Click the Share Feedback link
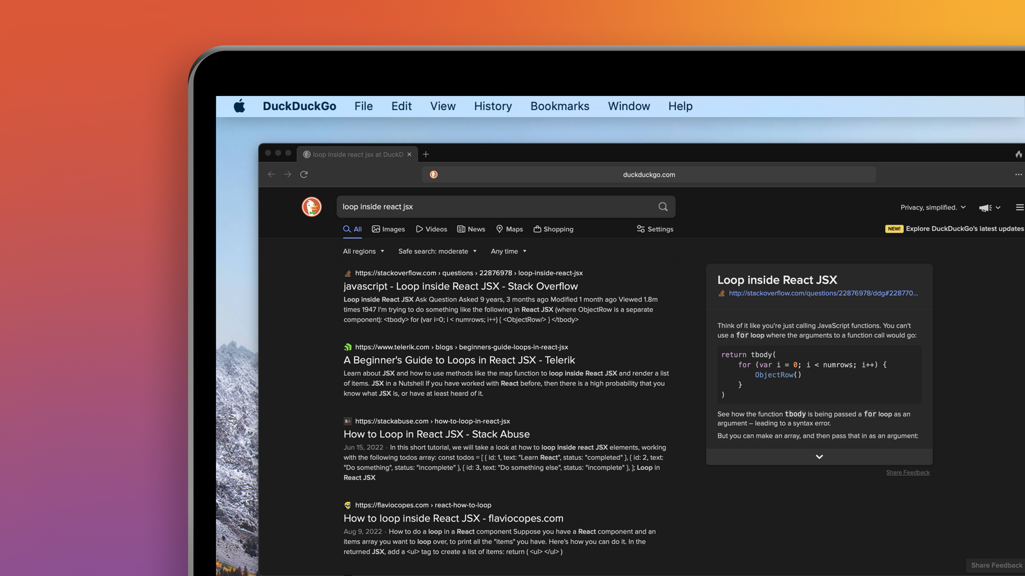This screenshot has width=1025, height=576. 908,472
